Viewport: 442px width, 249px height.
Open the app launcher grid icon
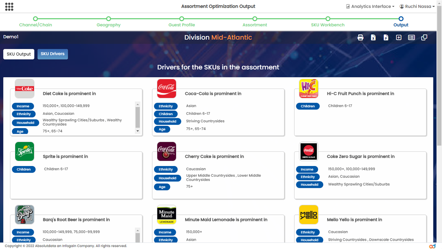point(9,6)
